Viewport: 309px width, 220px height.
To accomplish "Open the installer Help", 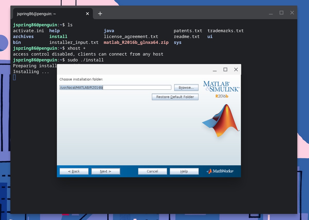I will point(184,171).
